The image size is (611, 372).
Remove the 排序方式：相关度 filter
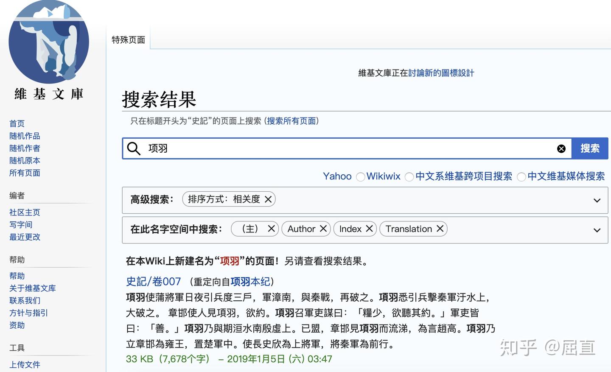(x=268, y=199)
